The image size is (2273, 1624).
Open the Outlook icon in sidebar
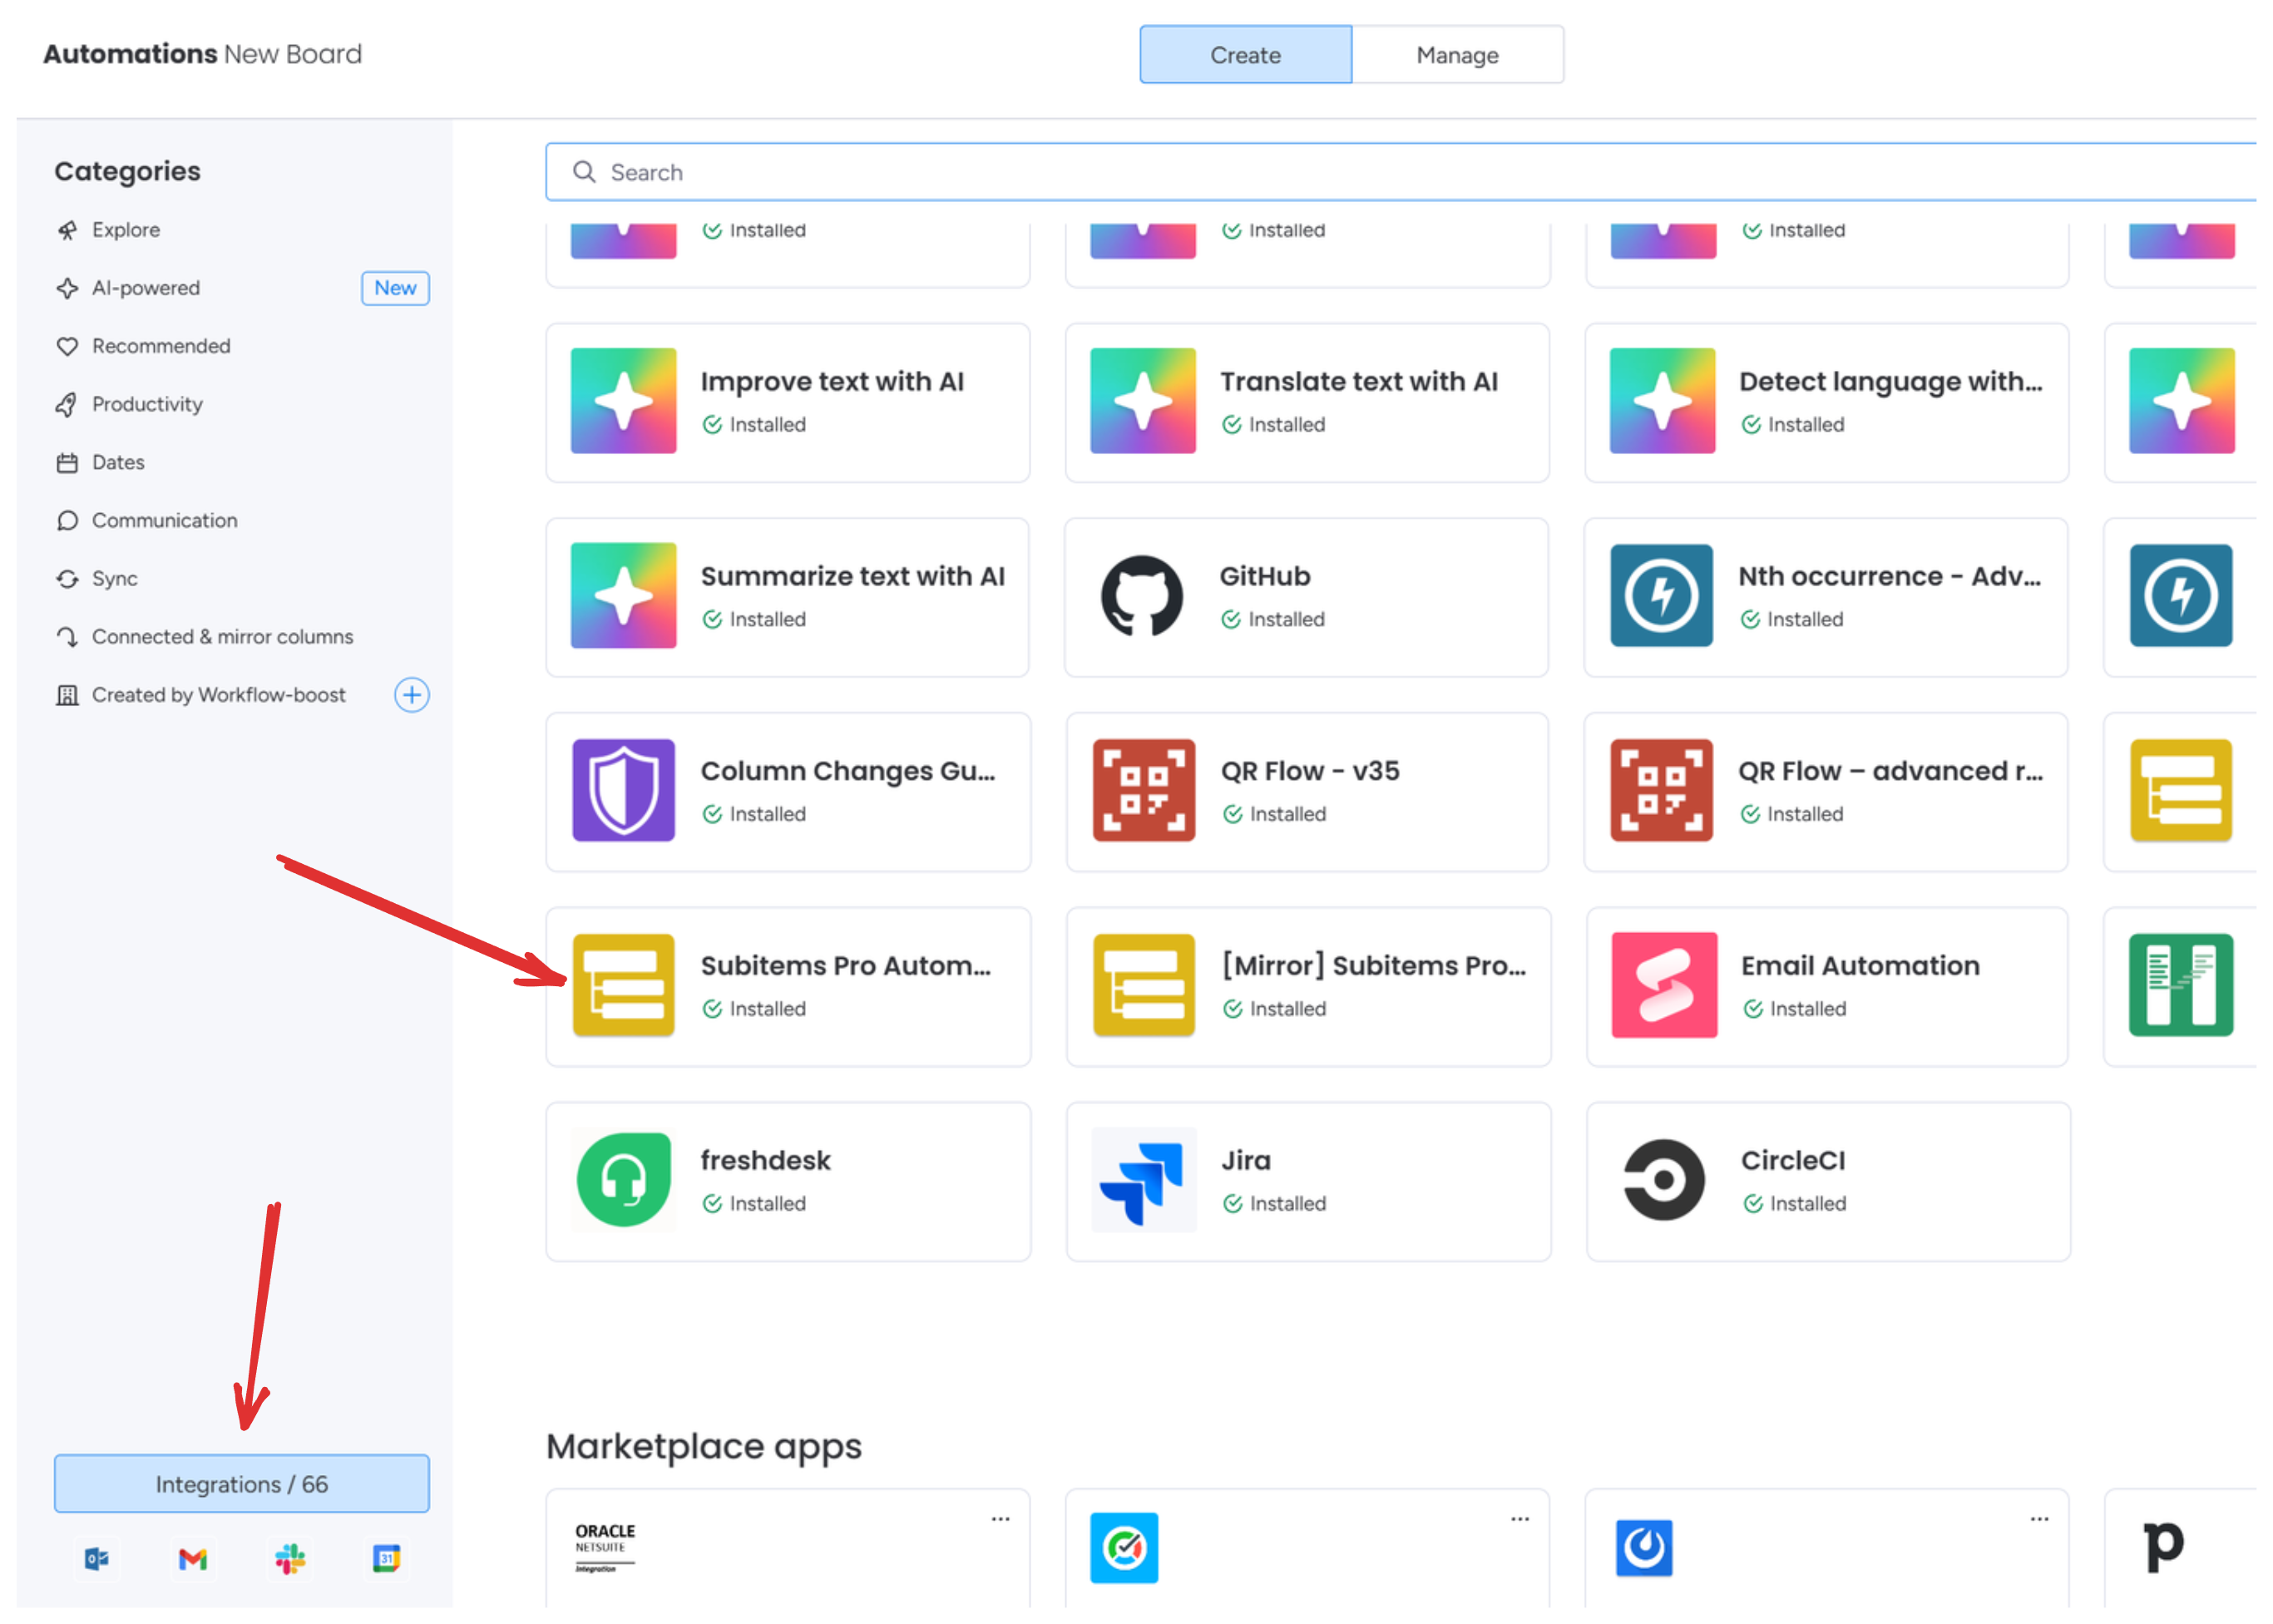pyautogui.click(x=96, y=1558)
